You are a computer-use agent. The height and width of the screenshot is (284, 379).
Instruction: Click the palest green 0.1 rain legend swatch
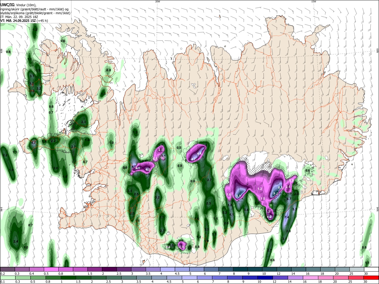[x=7, y=277]
